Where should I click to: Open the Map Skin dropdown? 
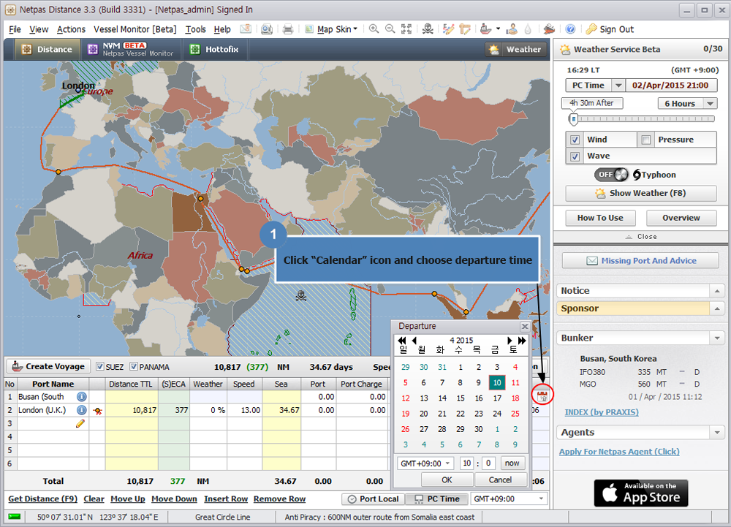pyautogui.click(x=331, y=29)
